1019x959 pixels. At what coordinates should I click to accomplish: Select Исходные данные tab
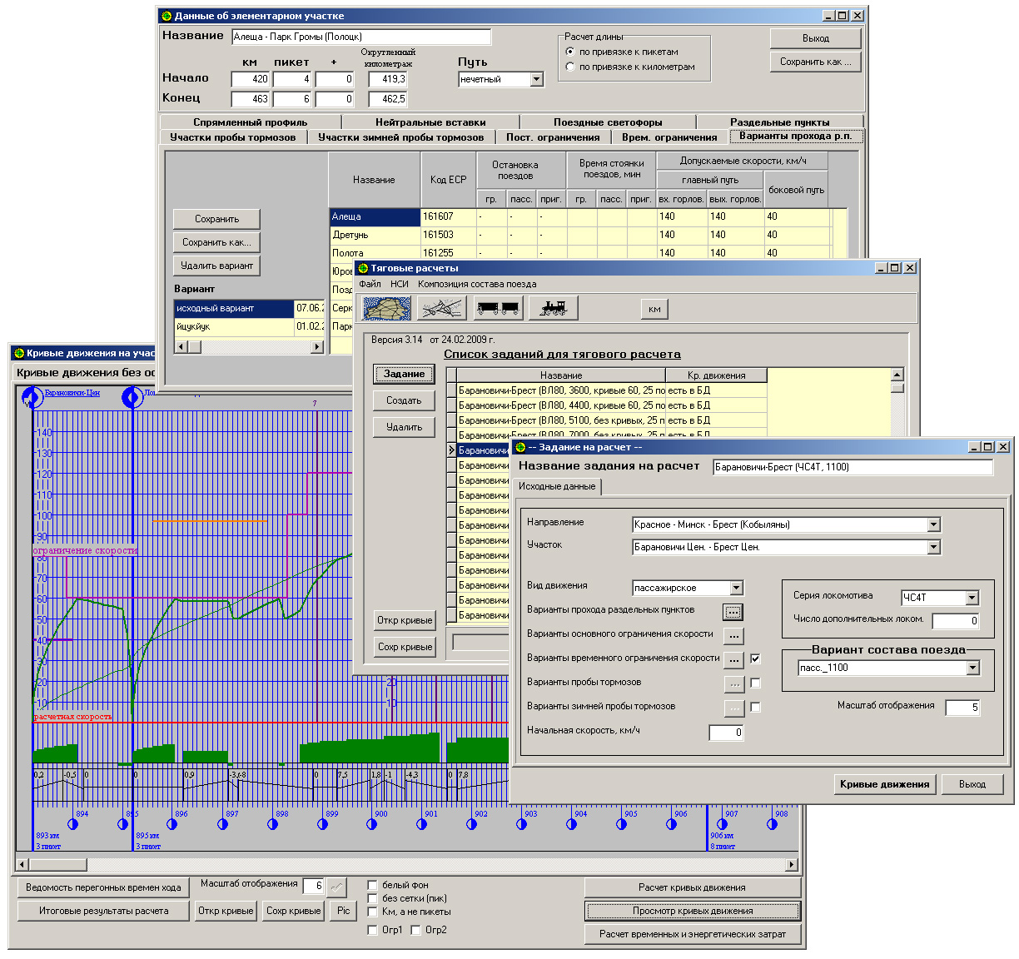(x=557, y=486)
